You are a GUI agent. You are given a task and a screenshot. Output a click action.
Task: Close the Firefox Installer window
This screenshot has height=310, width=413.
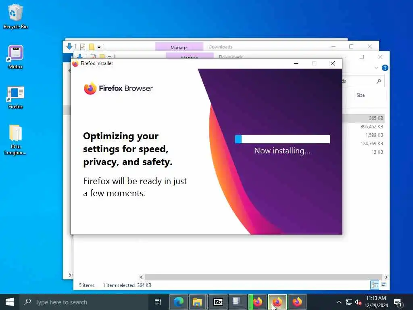(333, 63)
